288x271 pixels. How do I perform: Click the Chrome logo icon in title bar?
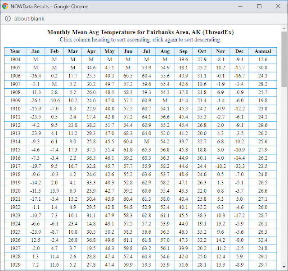click(x=5, y=6)
